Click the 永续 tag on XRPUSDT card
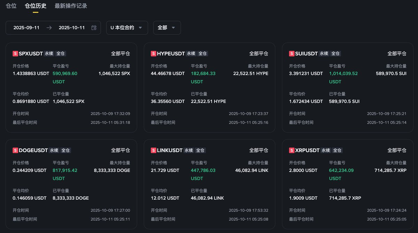The width and height of the screenshot is (418, 233). tap(326, 150)
